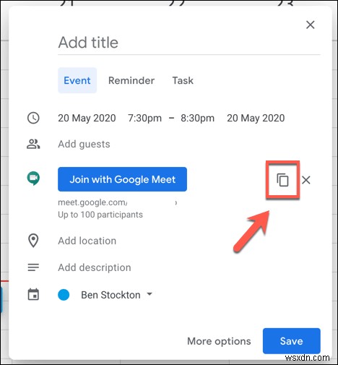The width and height of the screenshot is (338, 365).
Task: Open the start date 20 May 2020
Action: (87, 118)
